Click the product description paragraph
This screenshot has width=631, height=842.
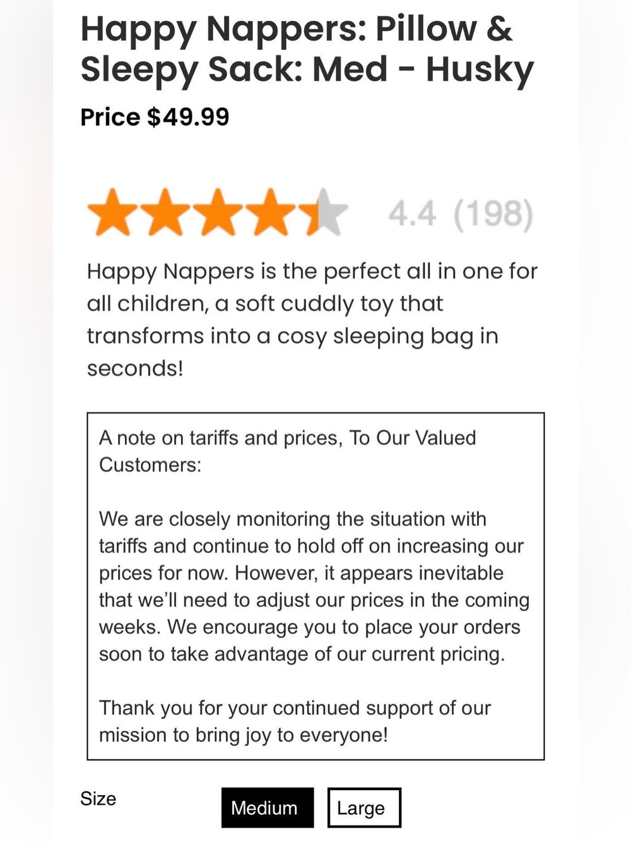pos(312,319)
